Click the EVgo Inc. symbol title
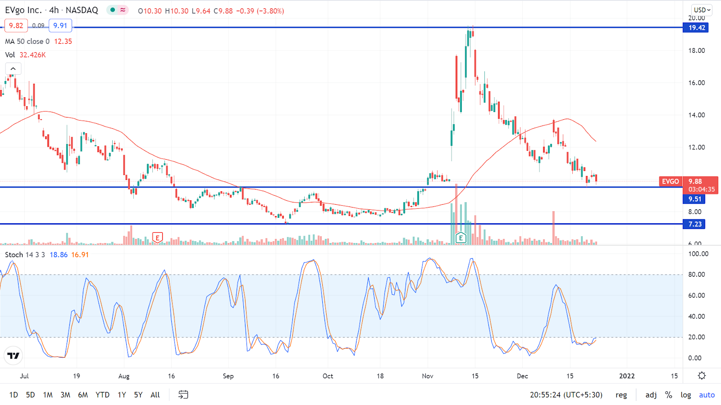The width and height of the screenshot is (721, 405). (x=23, y=10)
